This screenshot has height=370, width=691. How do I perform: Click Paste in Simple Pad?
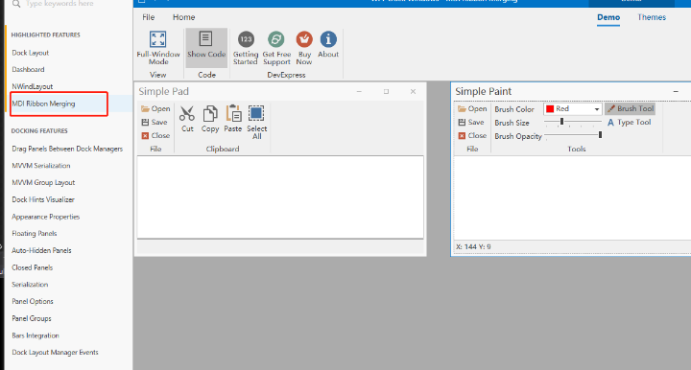coord(233,119)
